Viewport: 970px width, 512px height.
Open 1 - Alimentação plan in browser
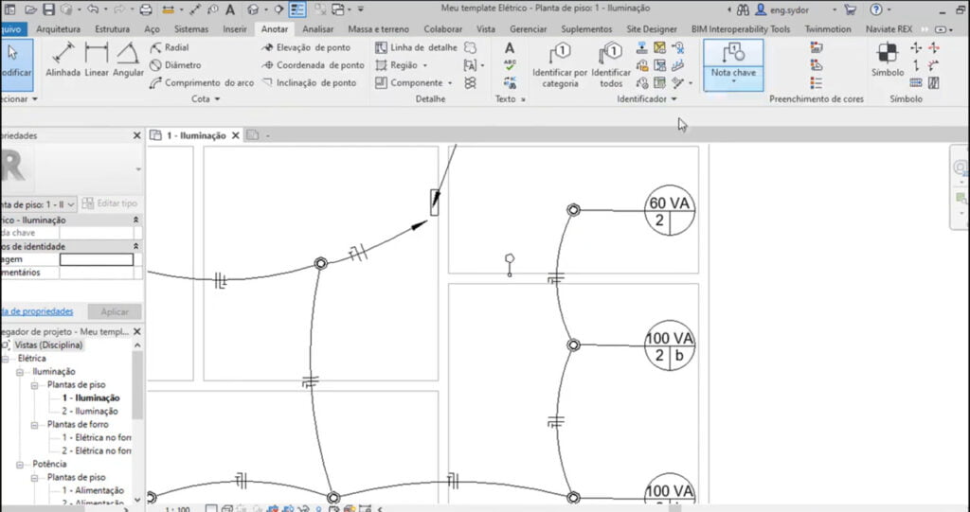(93, 490)
